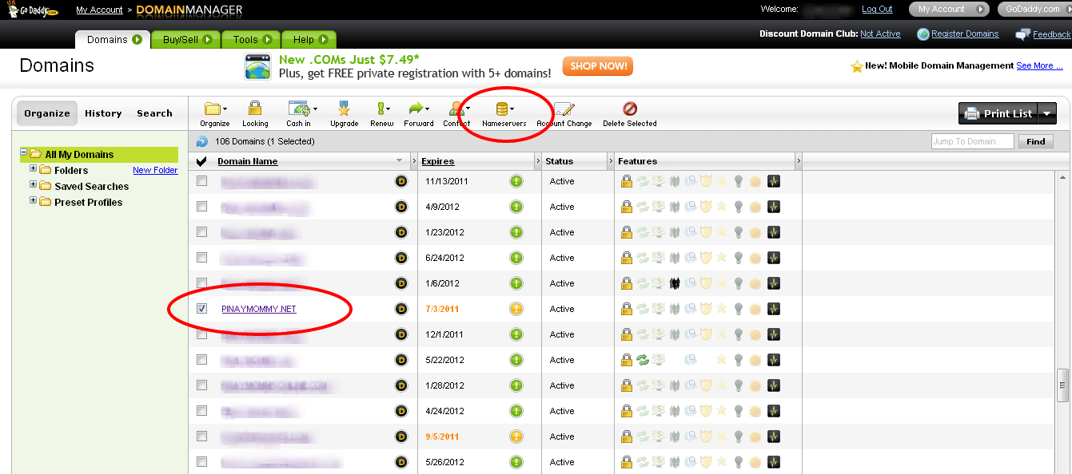Switch to the Search tab in the side panel
Screen dimensions: 1072x474
coord(154,113)
